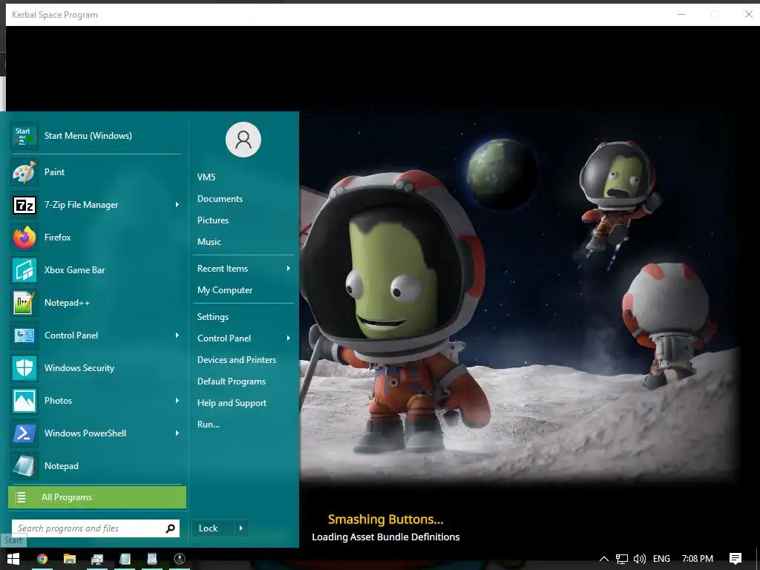Open Google Chrome from the taskbar
The image size is (760, 570).
42,559
